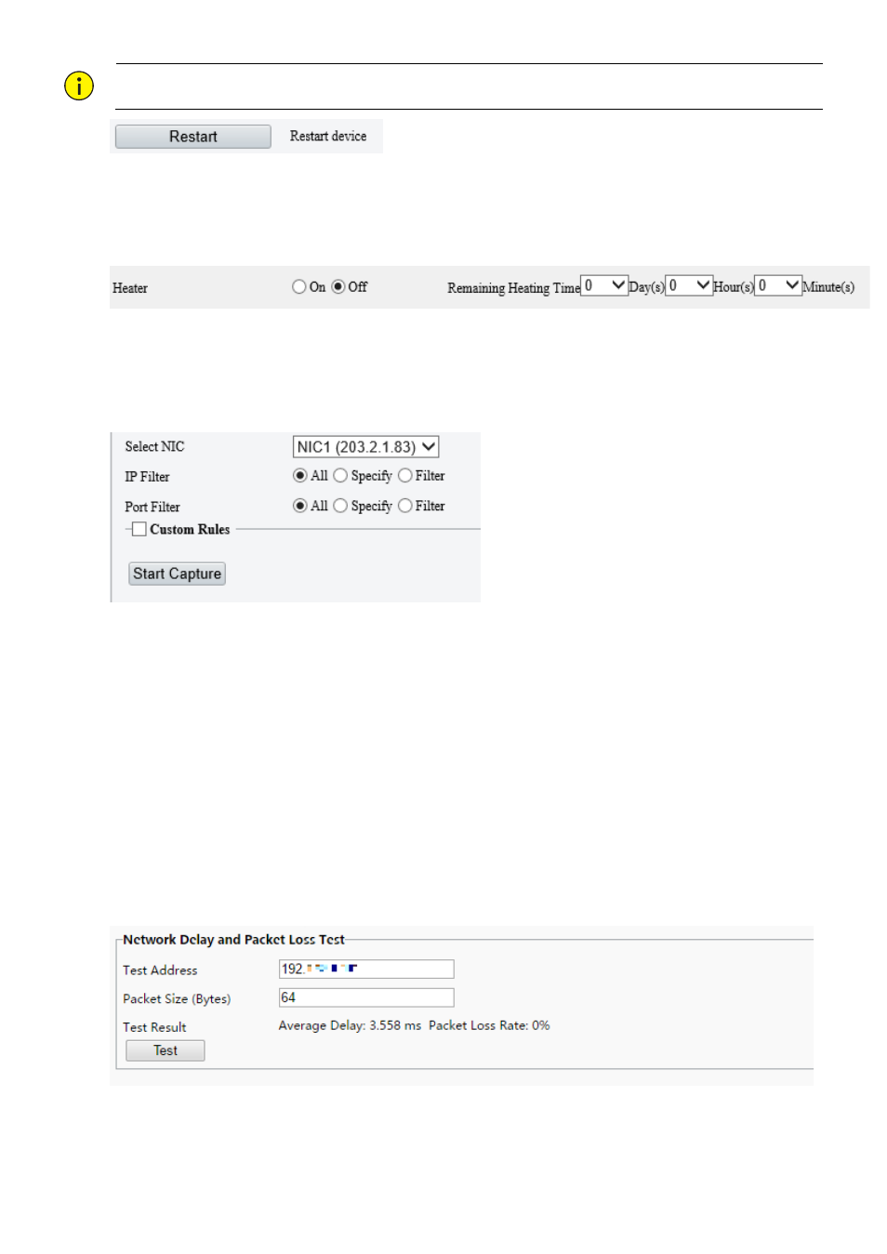Image resolution: width=887 pixels, height=1254 pixels.
Task: Enable the Custom Rules checkbox
Action: (x=139, y=529)
